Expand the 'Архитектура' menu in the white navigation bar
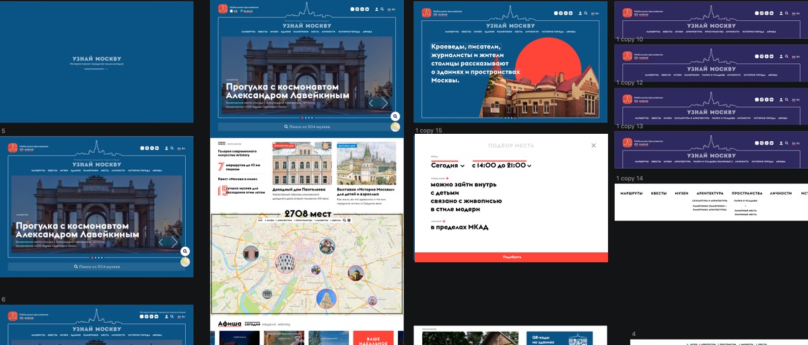 (710, 193)
